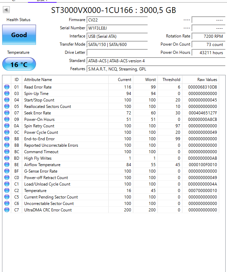227x272 pixels.
Task: Click the Rotation Rate field 7200 RPM
Action: [208, 36]
